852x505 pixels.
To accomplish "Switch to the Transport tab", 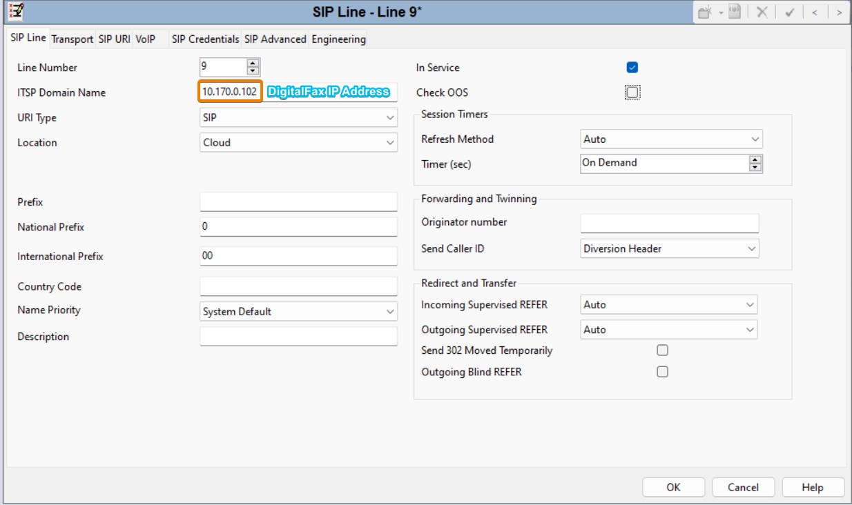I will (72, 39).
